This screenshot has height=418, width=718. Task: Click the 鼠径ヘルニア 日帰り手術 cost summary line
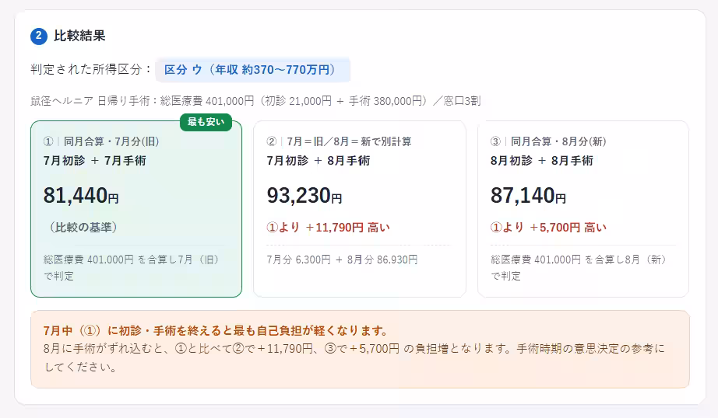[255, 101]
